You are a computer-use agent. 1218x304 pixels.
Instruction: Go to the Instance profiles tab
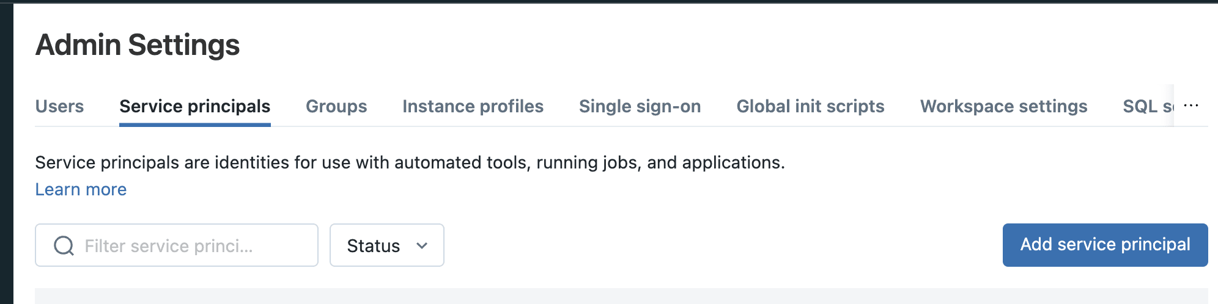(473, 106)
